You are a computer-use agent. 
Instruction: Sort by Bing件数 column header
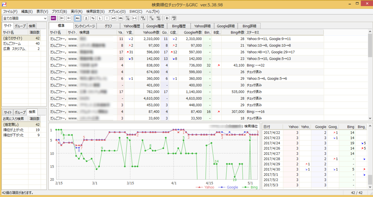coord(233,32)
